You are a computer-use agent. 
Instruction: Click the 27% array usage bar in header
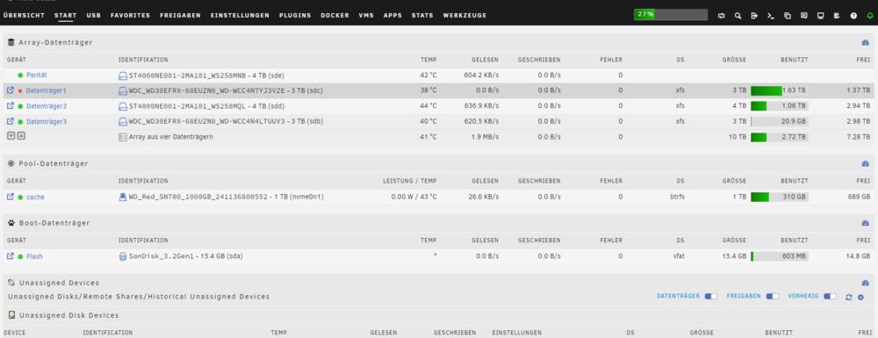coord(670,15)
